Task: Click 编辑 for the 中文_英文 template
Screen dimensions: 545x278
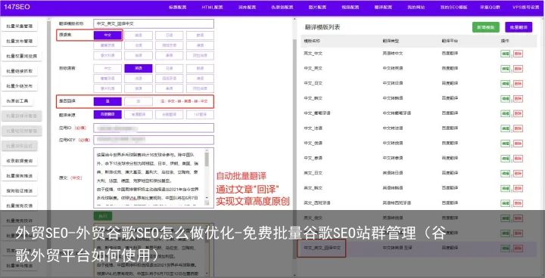Action: 506,69
